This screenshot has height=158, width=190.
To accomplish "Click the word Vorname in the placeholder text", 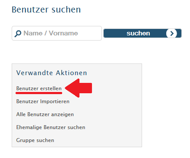I will click(63, 33).
